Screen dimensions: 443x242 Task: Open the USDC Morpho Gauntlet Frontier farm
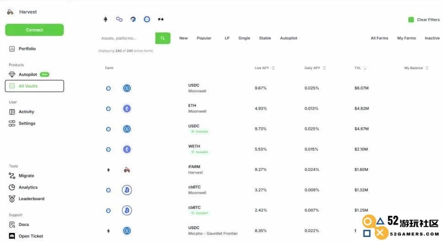[213, 231]
